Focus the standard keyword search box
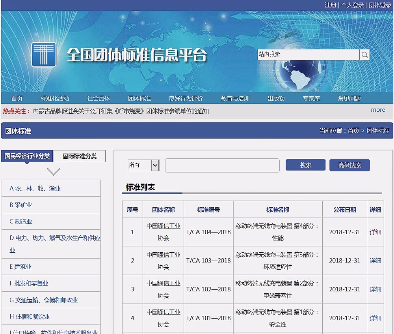The height and width of the screenshot is (334, 394). point(222,165)
